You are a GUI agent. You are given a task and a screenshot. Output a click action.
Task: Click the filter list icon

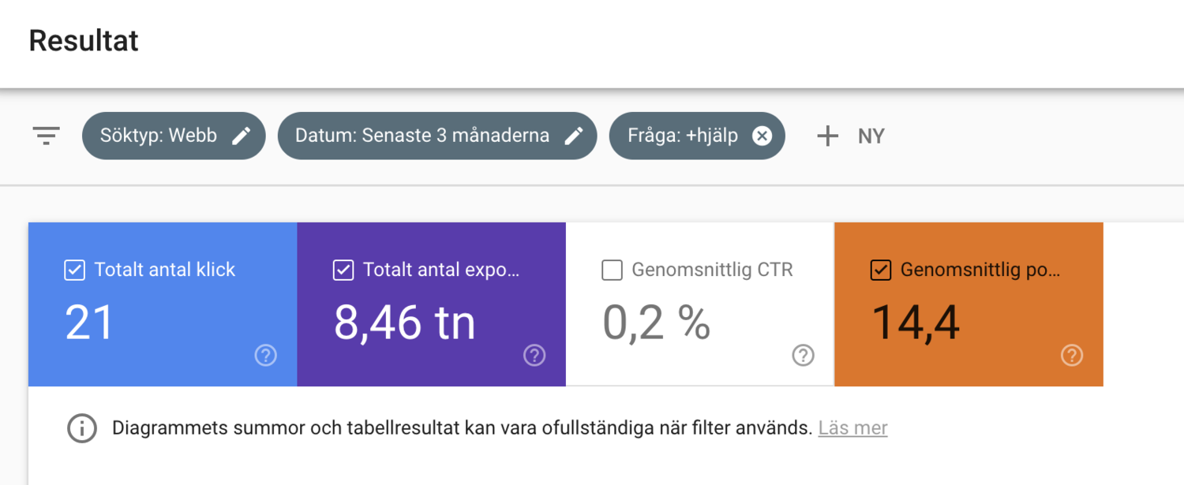pyautogui.click(x=47, y=136)
